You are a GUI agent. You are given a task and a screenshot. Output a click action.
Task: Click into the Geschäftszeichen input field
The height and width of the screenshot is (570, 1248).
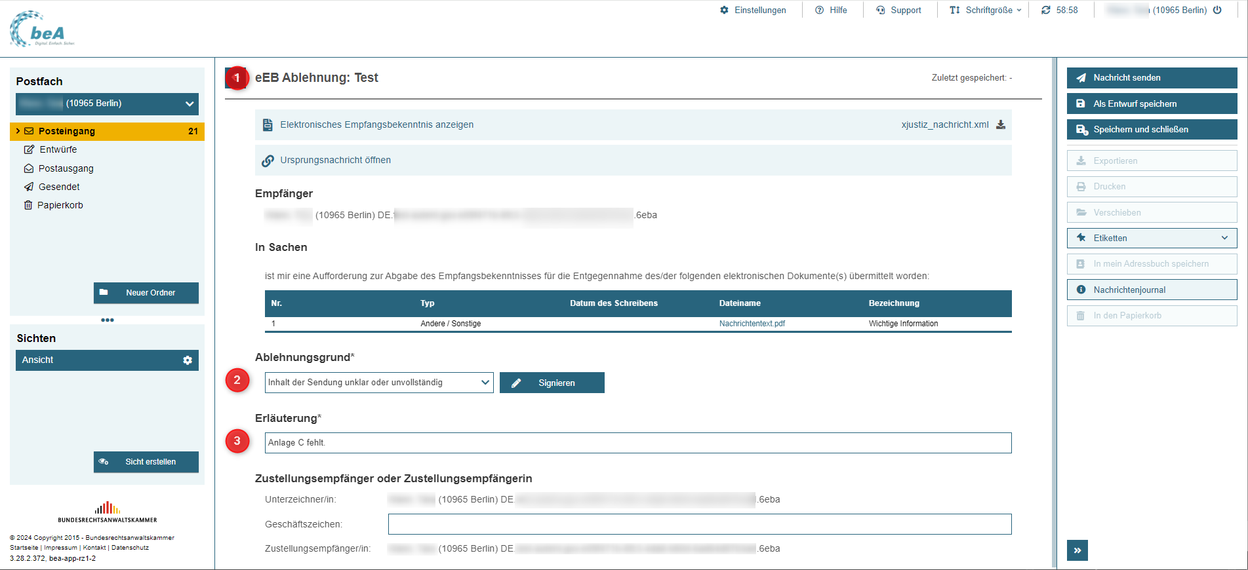tap(699, 524)
